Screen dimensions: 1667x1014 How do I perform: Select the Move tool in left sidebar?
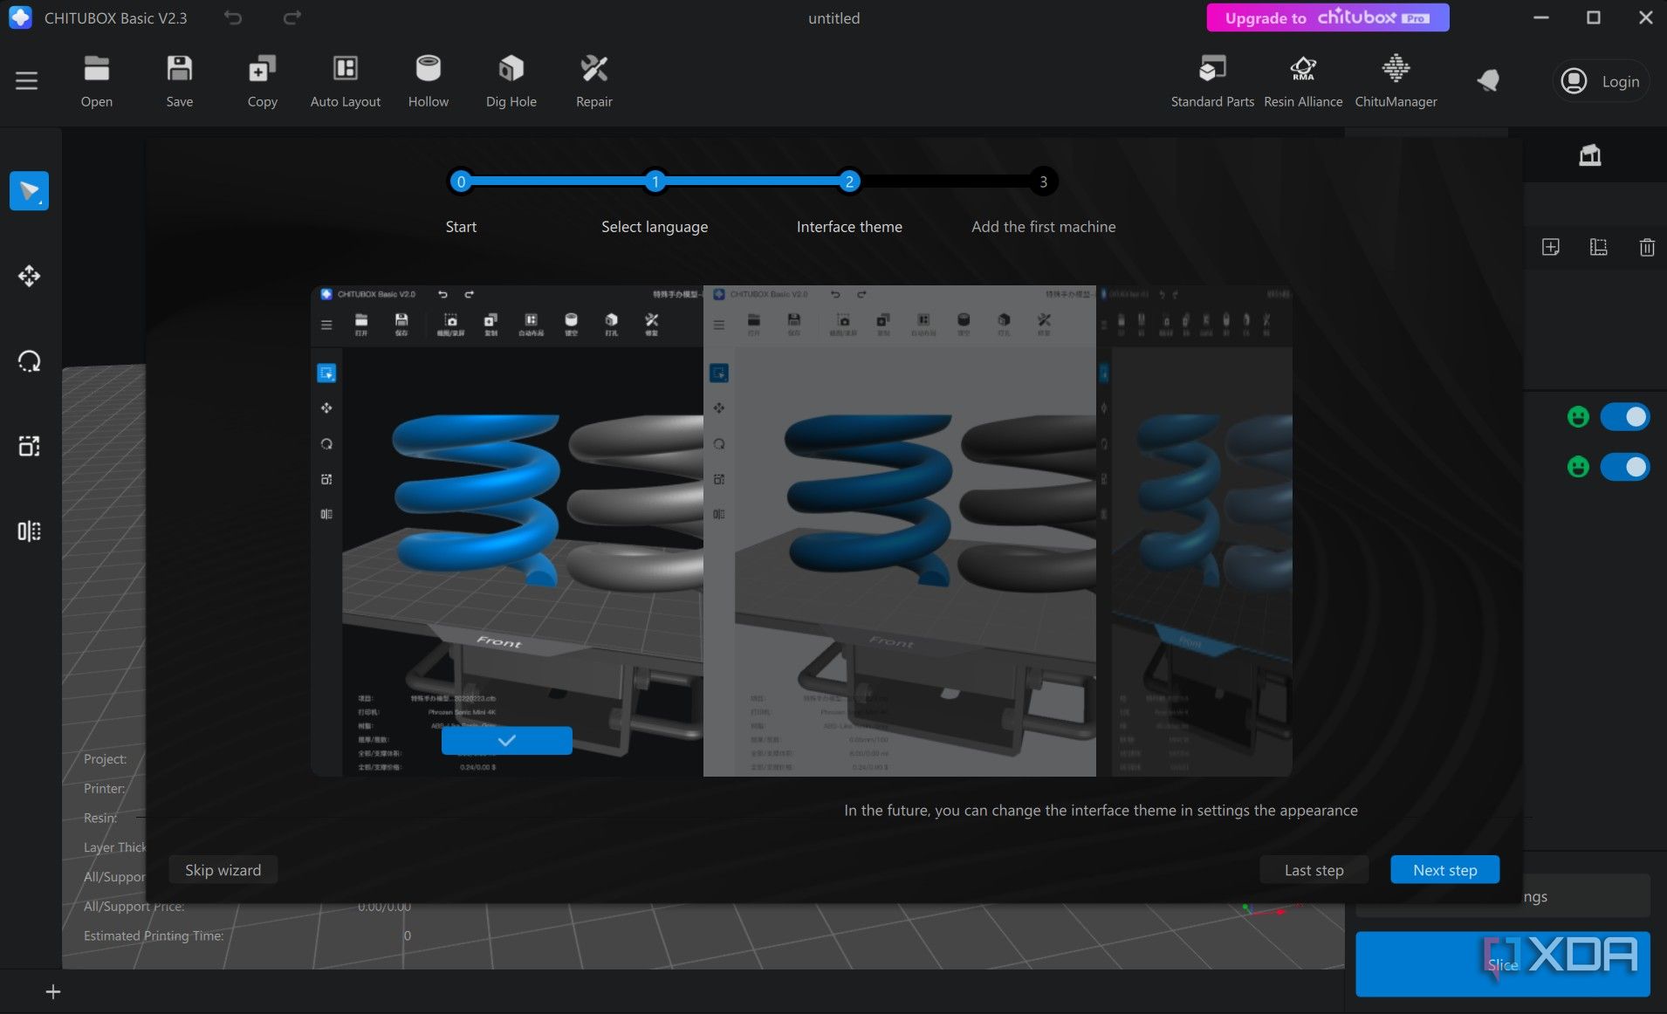click(29, 276)
